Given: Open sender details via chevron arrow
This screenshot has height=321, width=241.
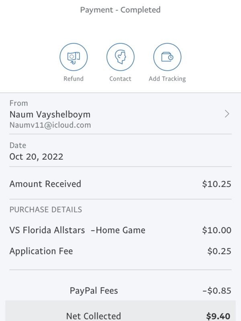Looking at the screenshot, I should [227, 114].
